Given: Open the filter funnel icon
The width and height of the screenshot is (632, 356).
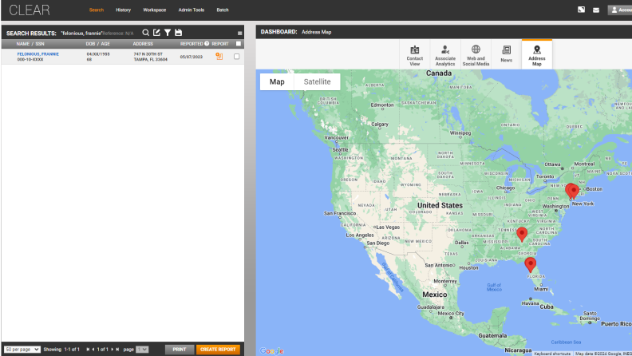Looking at the screenshot, I should coord(168,32).
